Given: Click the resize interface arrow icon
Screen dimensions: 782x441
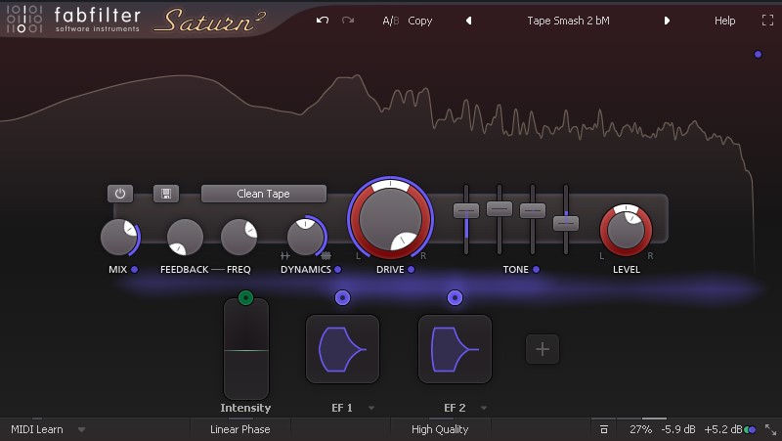Looking at the screenshot, I should [771, 429].
